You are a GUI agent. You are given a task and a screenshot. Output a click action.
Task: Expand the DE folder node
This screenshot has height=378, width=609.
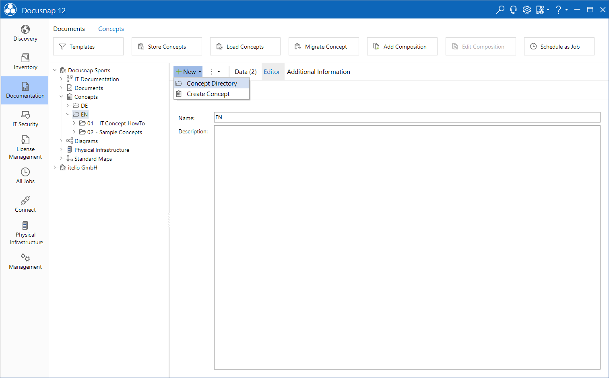pos(68,106)
